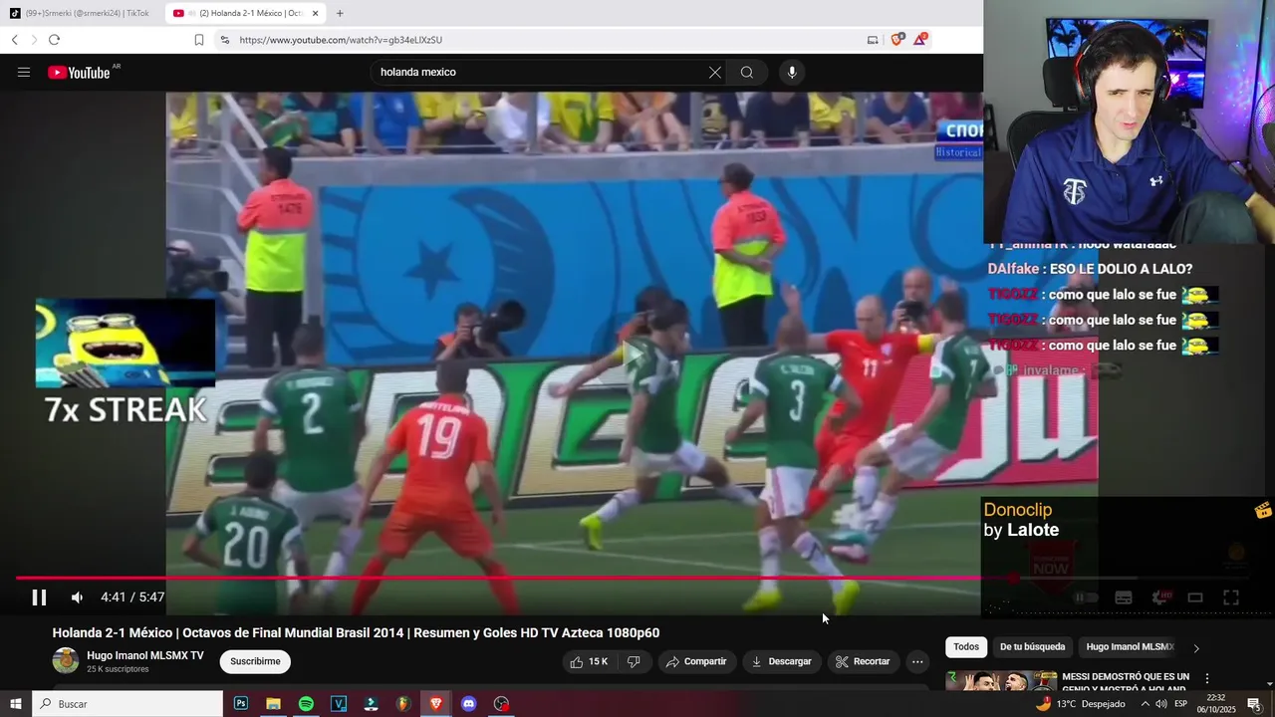Open options for the Messi recommended video
Viewport: 1275px width, 717px height.
coord(1207,679)
